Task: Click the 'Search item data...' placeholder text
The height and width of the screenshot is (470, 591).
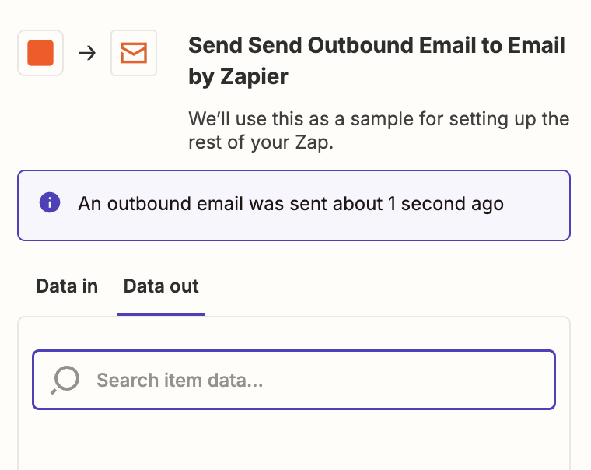Action: tap(180, 381)
